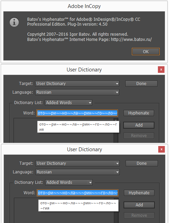Click Word field in lower User Dictionary
Screen dimensions: 169x223
click(x=77, y=193)
